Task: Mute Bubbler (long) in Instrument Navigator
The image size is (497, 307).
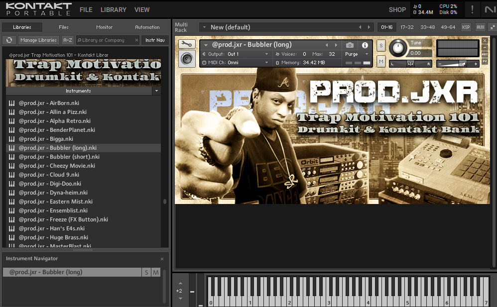Action: (156, 272)
